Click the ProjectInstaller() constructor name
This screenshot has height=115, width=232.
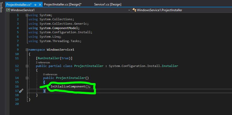(x=70, y=78)
